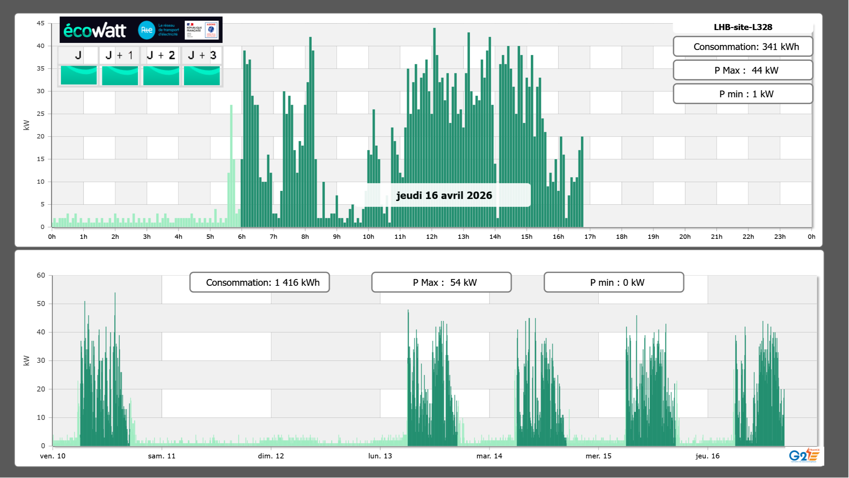This screenshot has height=478, width=849.
Task: Click the Consommation: 341 kWh box
Action: coord(743,47)
